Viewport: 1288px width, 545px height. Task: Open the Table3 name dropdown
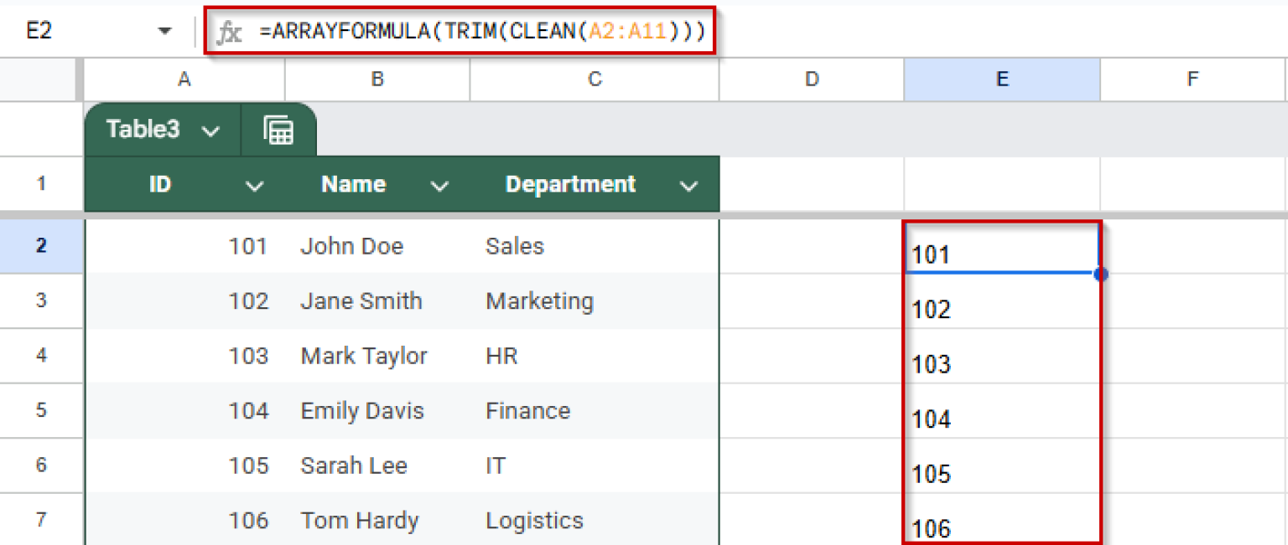click(210, 130)
